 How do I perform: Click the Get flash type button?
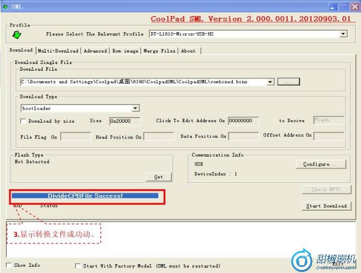158,177
